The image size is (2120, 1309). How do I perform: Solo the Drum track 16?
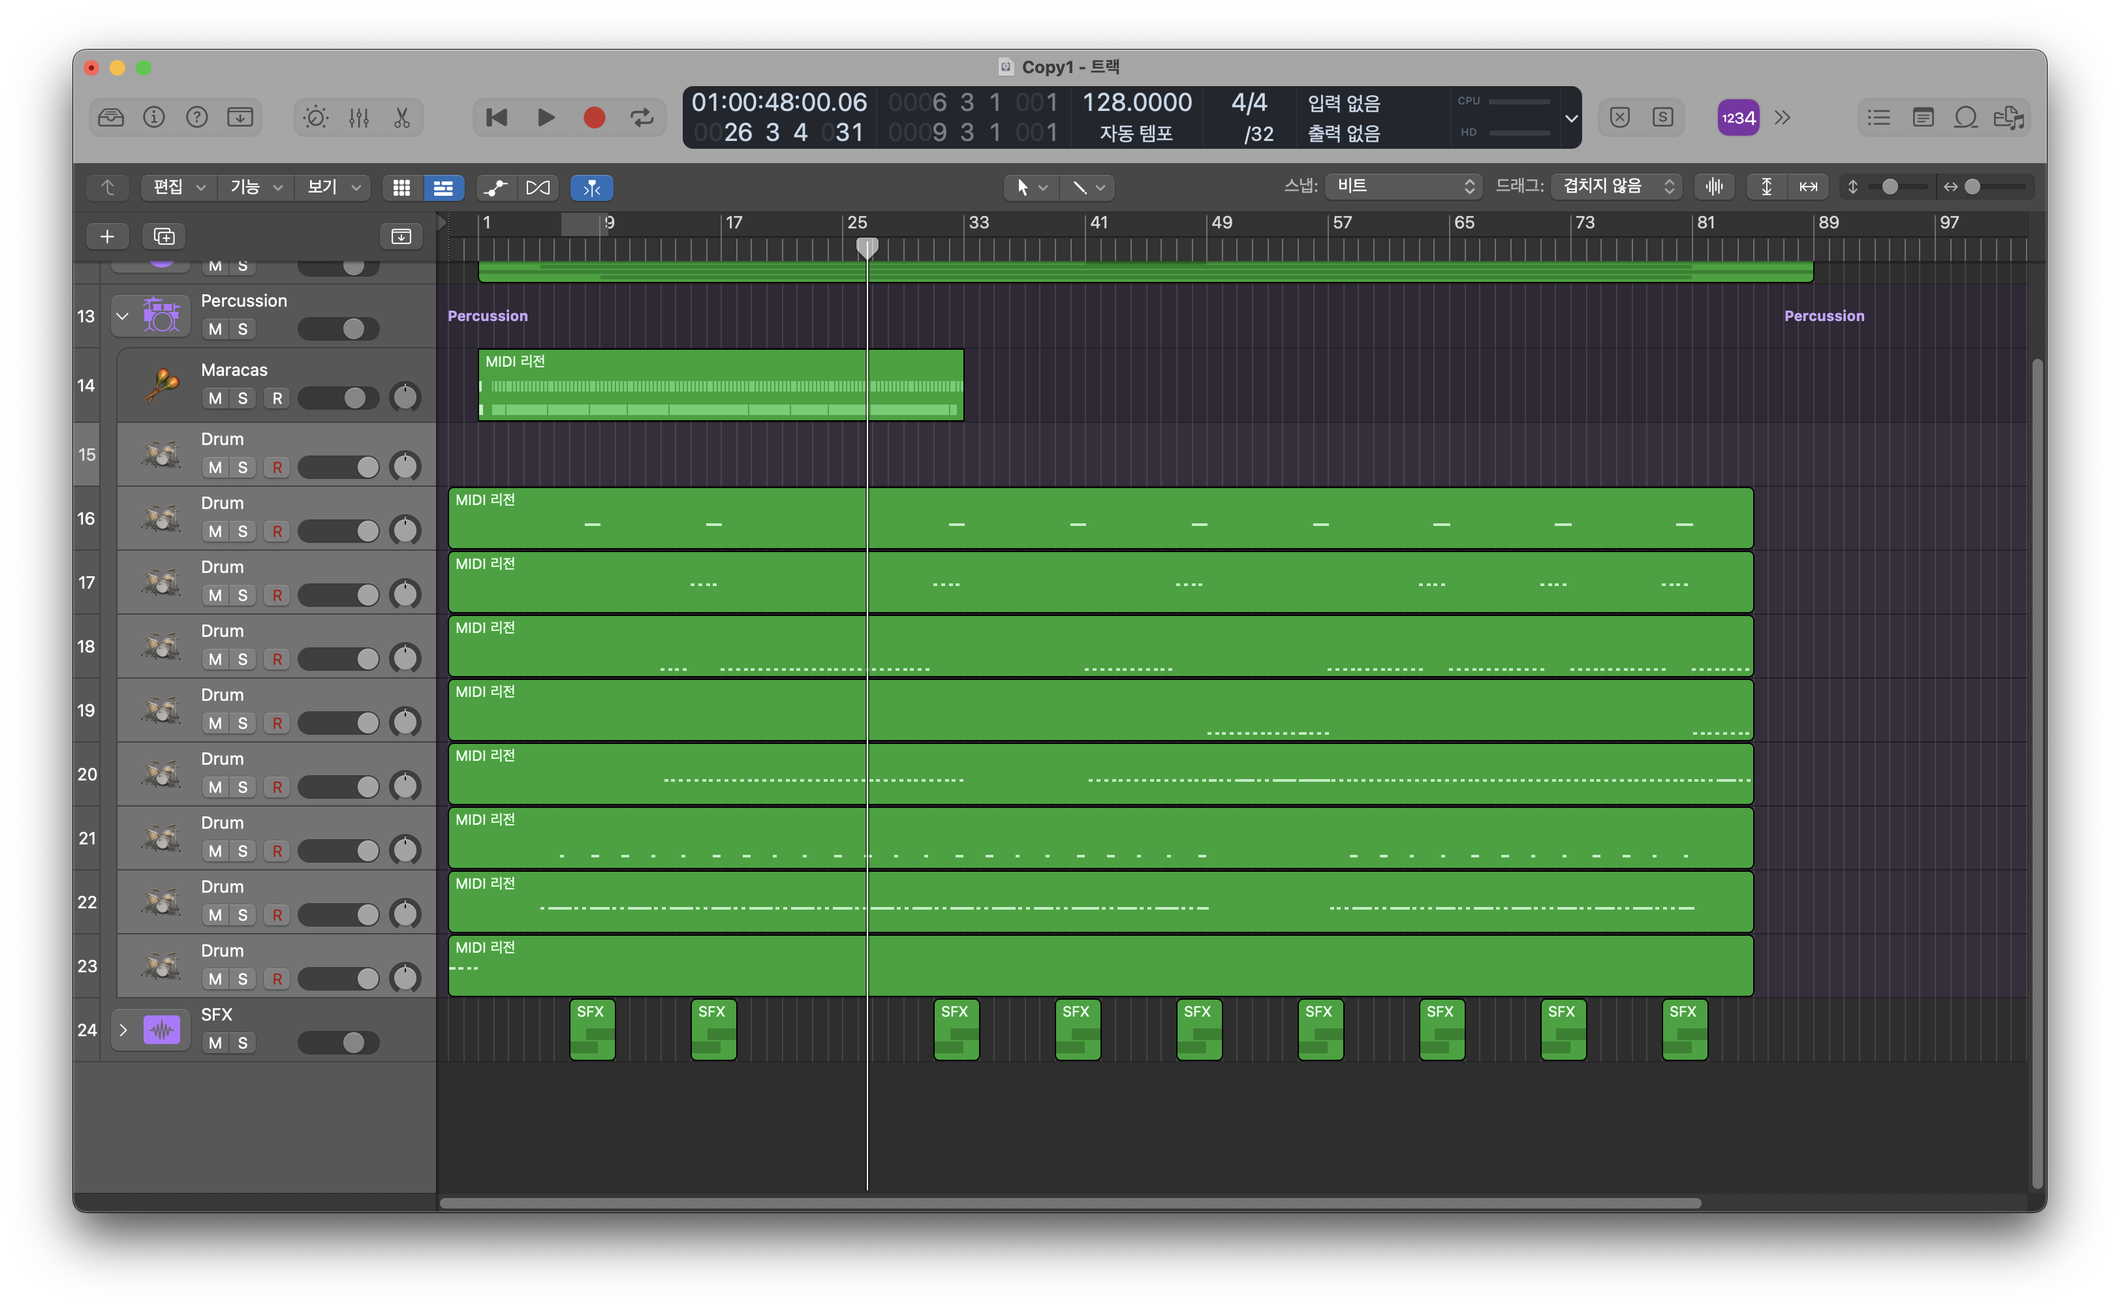pyautogui.click(x=243, y=532)
